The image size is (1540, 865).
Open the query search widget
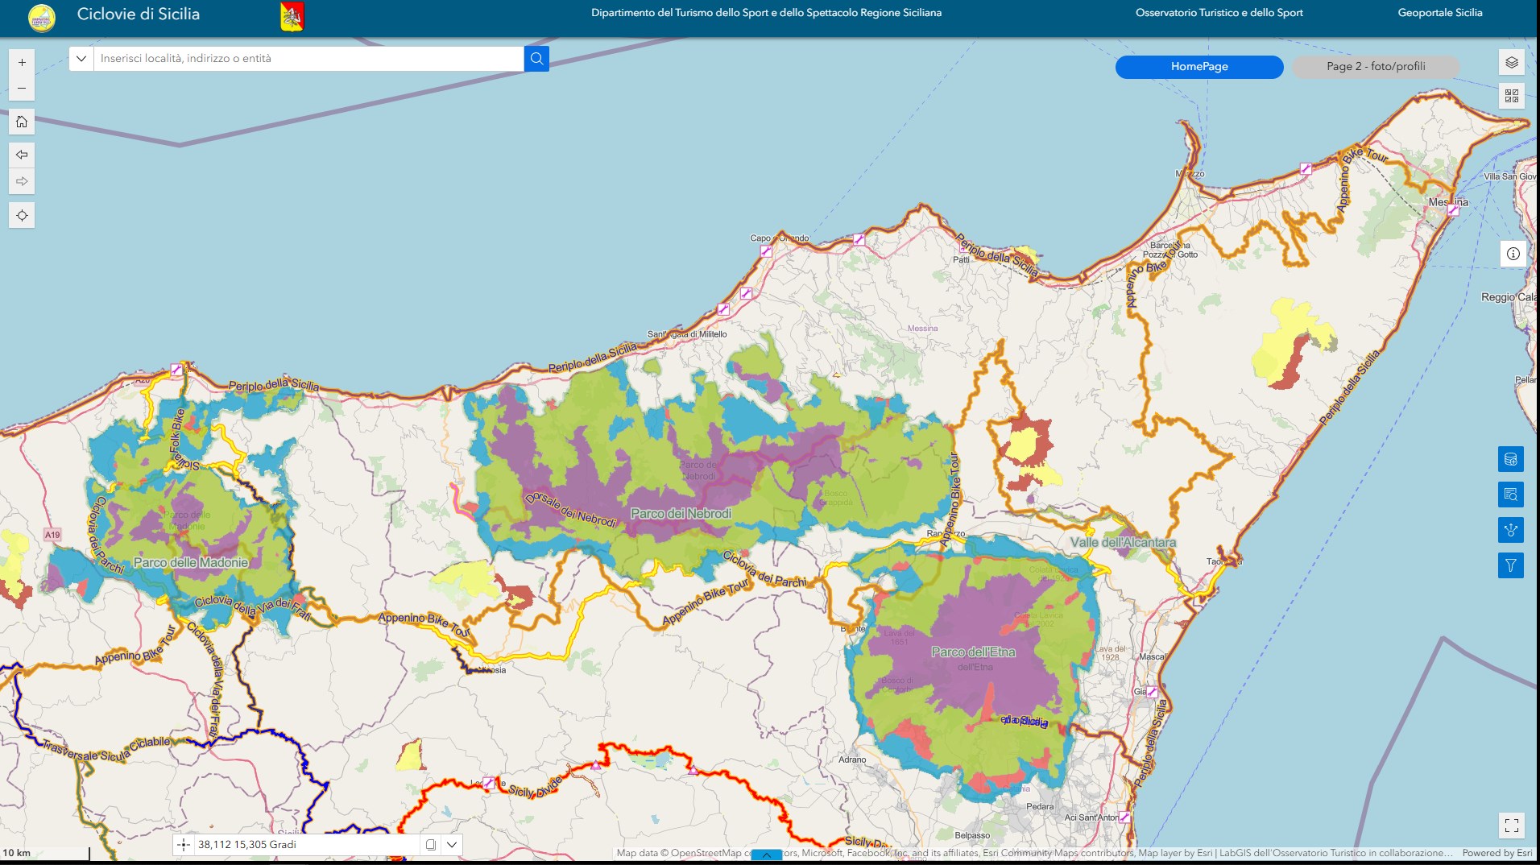[x=1511, y=495]
